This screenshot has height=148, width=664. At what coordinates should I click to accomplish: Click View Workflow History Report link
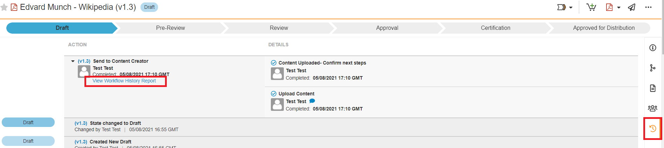tap(124, 81)
